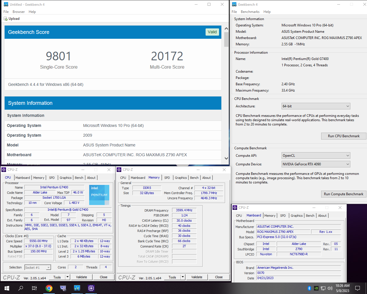Open the NVIDIA tray icon

(316, 288)
